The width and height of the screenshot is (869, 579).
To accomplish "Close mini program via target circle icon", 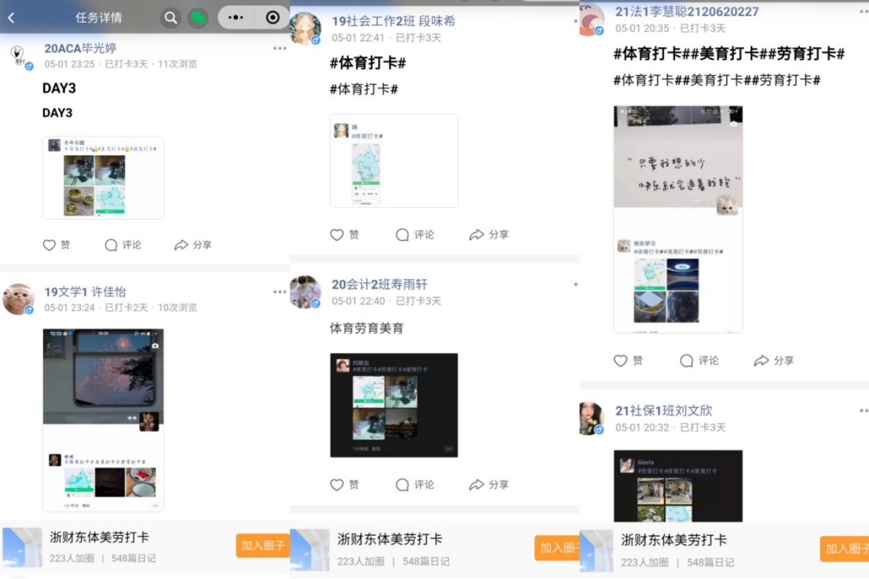I will coord(273,17).
